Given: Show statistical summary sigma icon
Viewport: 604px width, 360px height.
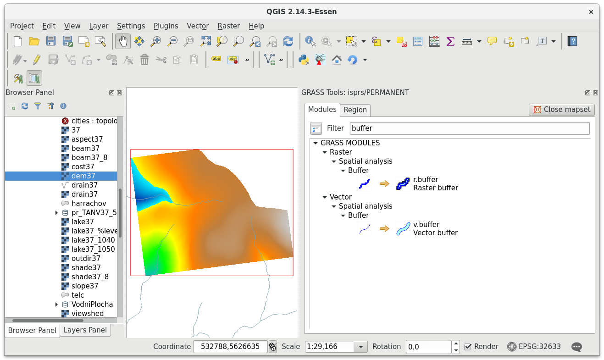Looking at the screenshot, I should click(x=450, y=41).
